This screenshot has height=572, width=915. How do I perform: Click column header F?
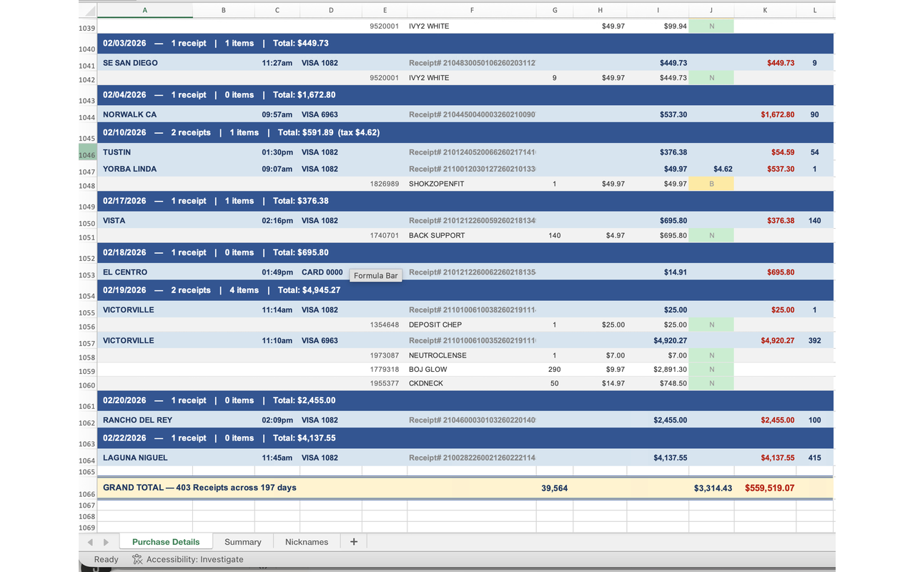[472, 10]
